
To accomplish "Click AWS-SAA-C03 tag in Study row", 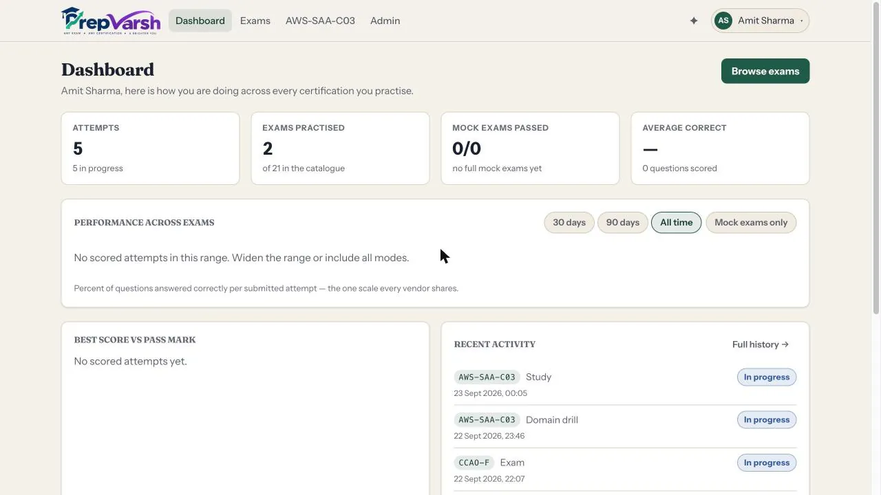I will 487,377.
